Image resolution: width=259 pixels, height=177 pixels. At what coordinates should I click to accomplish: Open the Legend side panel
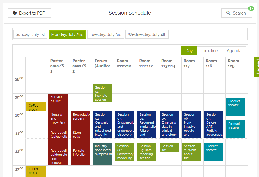[256, 67]
